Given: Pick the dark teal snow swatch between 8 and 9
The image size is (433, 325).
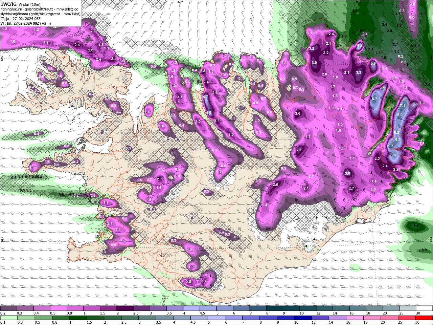Looking at the screenshot, I should (275, 308).
